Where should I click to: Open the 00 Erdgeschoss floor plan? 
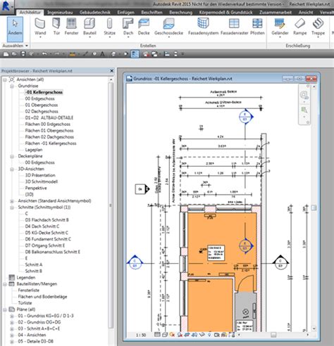[x=39, y=98]
